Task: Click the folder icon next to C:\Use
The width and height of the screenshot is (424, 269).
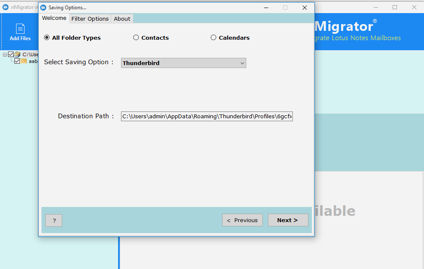Action: (x=17, y=54)
